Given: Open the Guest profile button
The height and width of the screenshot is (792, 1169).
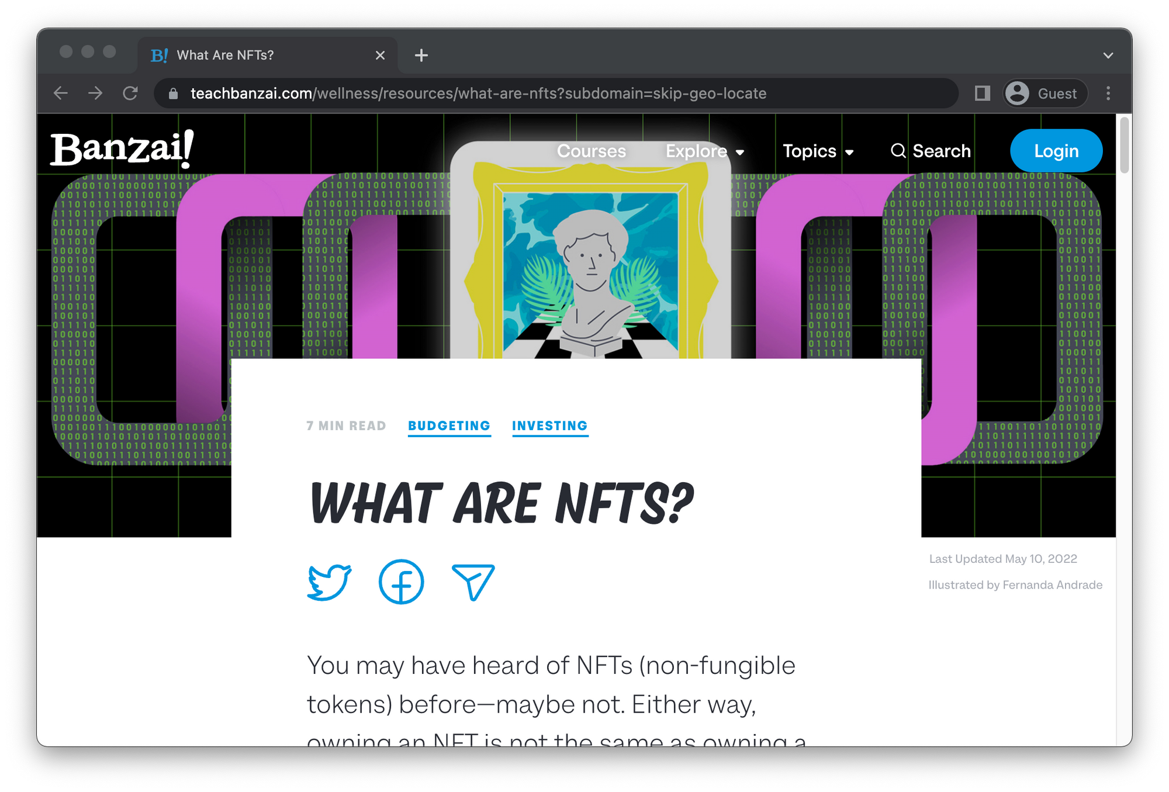Looking at the screenshot, I should point(1045,94).
